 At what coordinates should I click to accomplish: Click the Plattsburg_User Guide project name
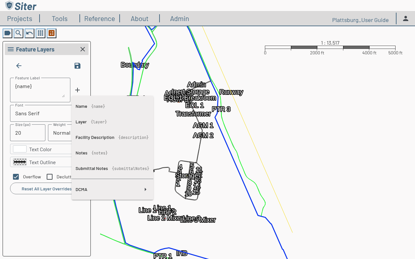coord(361,20)
